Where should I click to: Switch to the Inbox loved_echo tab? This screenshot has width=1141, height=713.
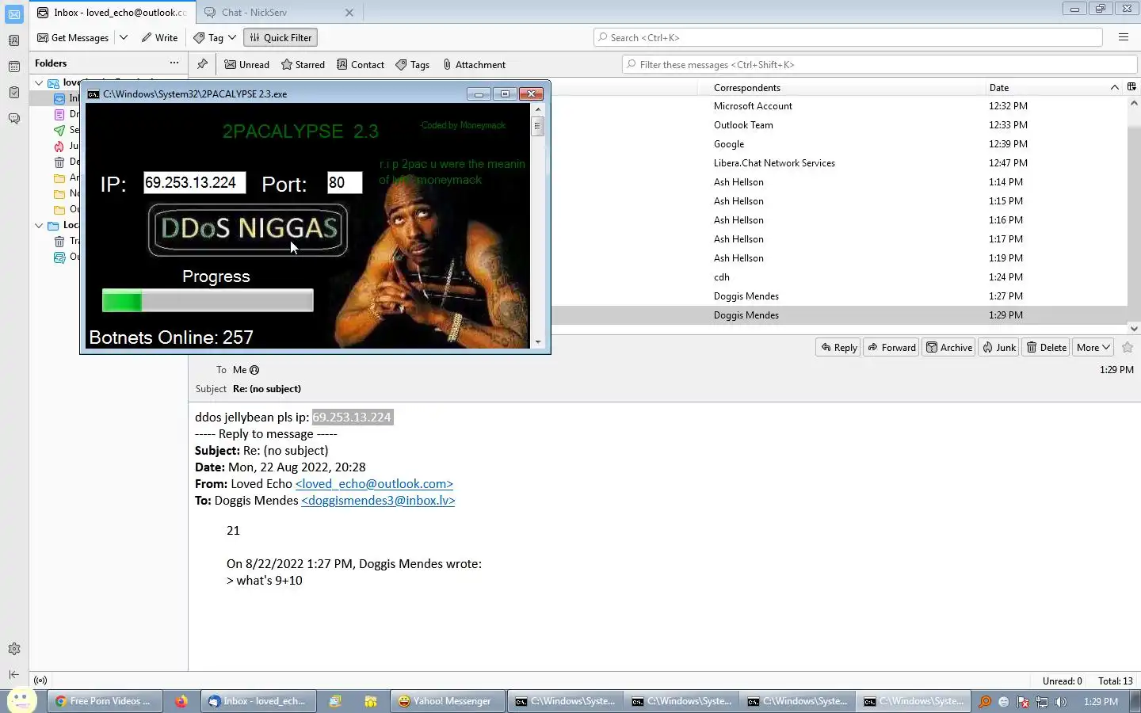click(112, 13)
